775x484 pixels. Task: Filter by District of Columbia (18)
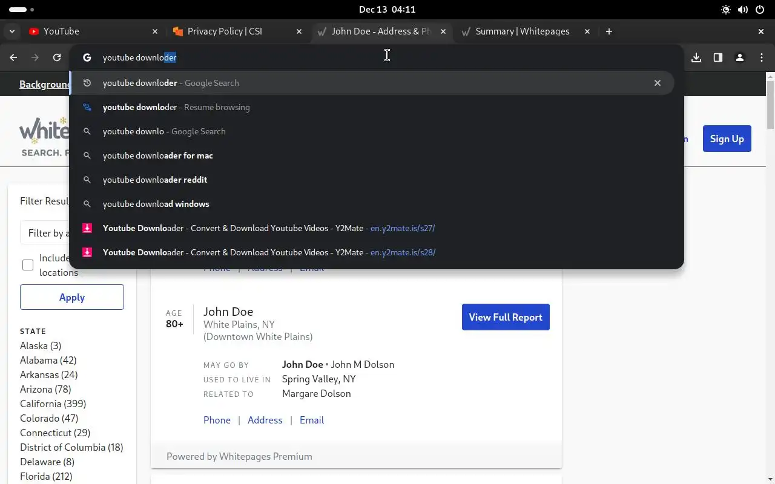click(71, 447)
